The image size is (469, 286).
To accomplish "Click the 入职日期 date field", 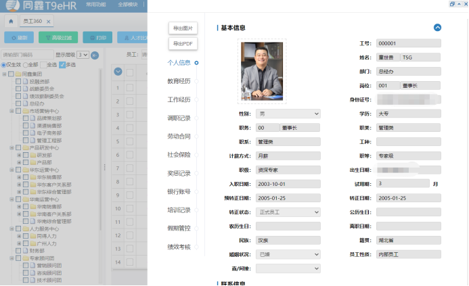I will coord(288,184).
